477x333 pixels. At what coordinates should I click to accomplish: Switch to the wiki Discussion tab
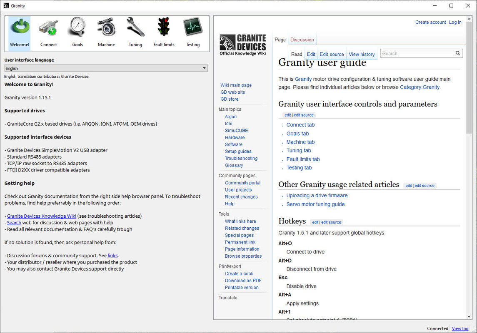coord(302,40)
